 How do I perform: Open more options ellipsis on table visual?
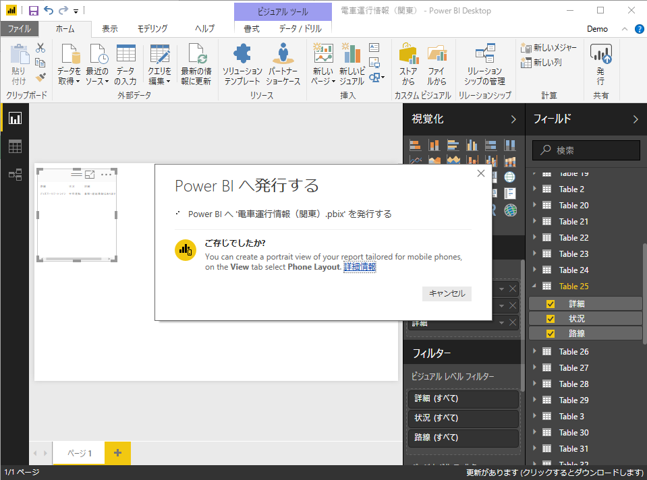tap(106, 175)
